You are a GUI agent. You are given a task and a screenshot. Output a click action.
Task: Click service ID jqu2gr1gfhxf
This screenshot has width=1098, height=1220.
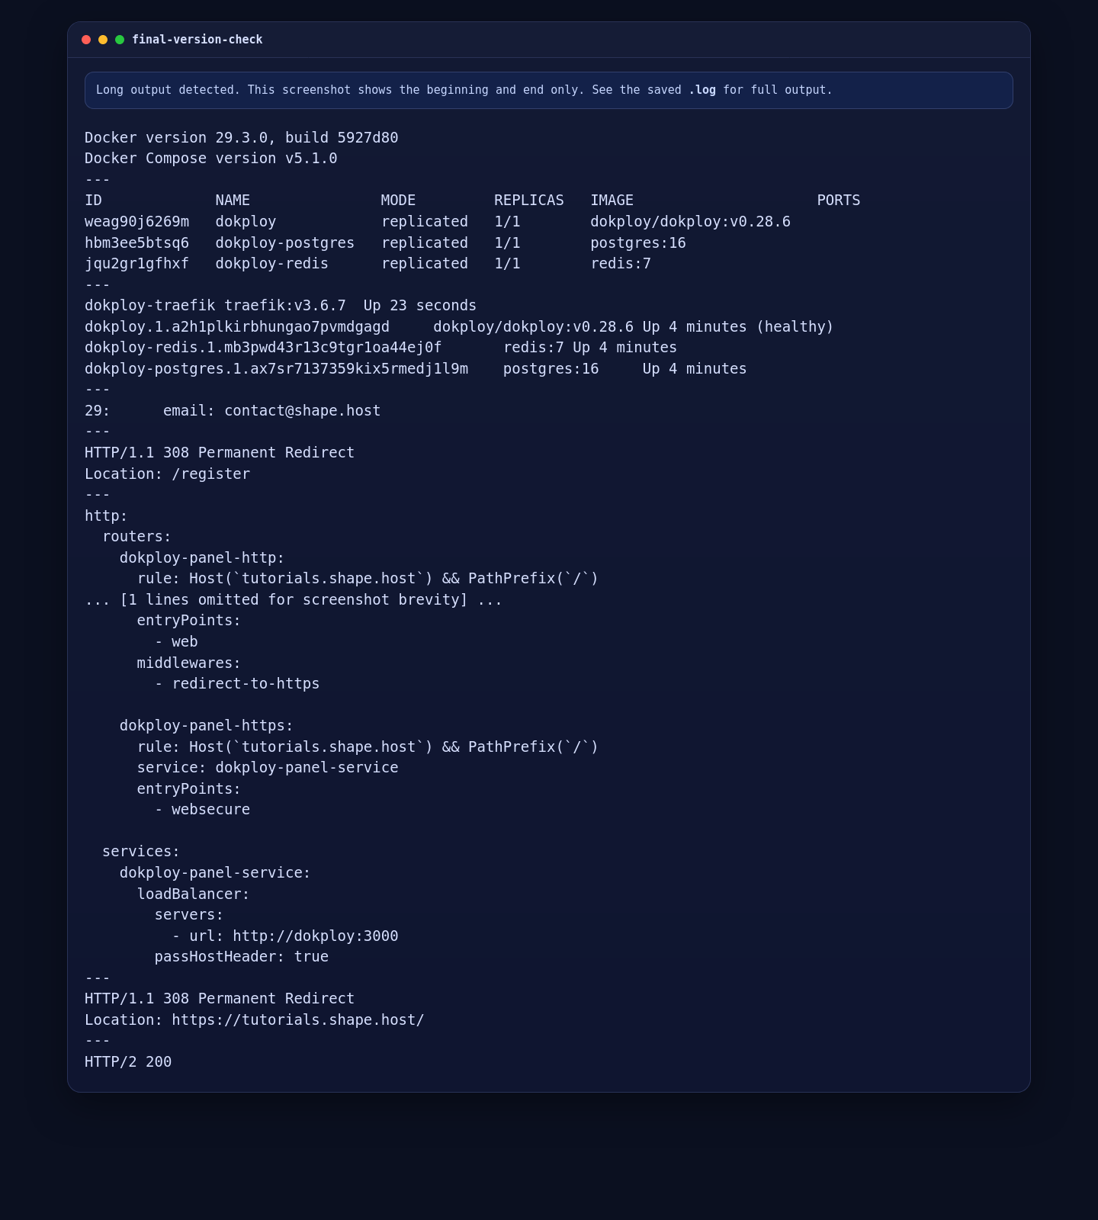point(137,264)
